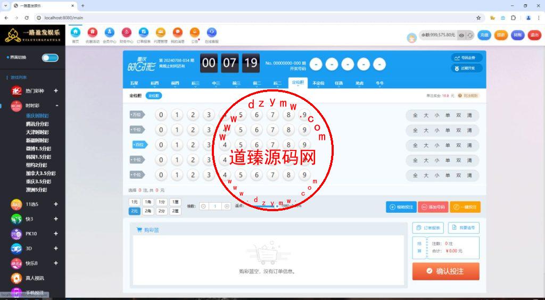Hide the balance with the eye icon
The height and width of the screenshot is (300, 545).
(461, 36)
